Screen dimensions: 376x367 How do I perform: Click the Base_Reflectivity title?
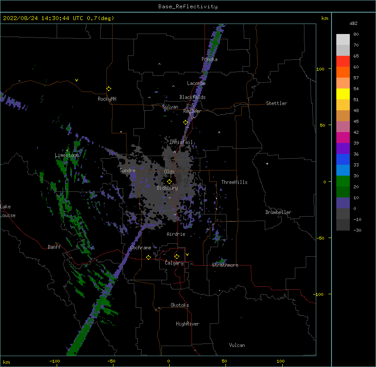coord(188,7)
